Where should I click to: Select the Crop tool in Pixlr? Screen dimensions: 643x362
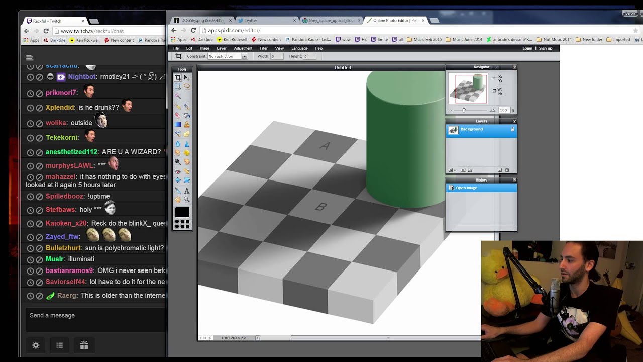pyautogui.click(x=178, y=78)
